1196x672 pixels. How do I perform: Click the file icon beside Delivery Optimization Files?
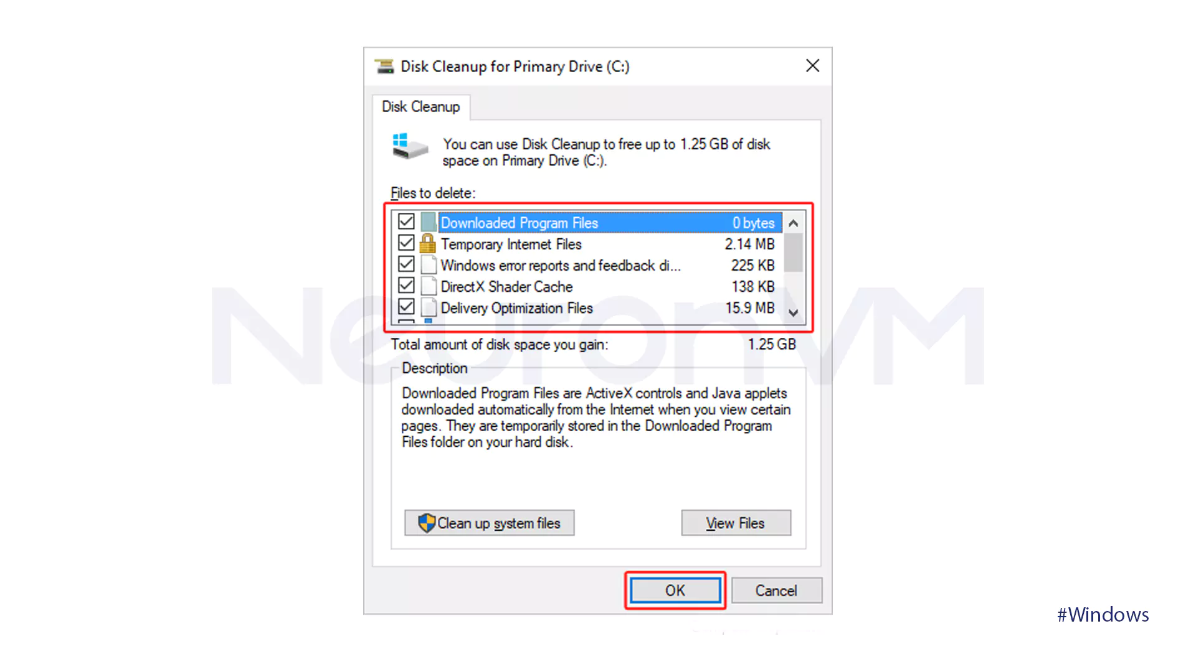tap(429, 307)
